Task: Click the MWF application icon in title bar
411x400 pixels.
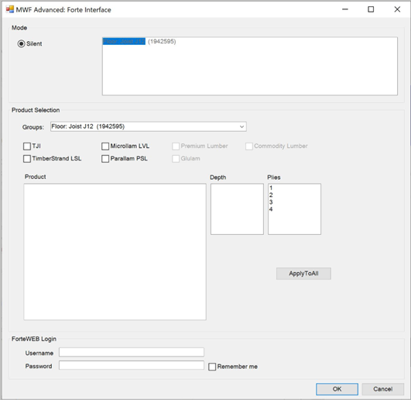Action: [x=10, y=9]
